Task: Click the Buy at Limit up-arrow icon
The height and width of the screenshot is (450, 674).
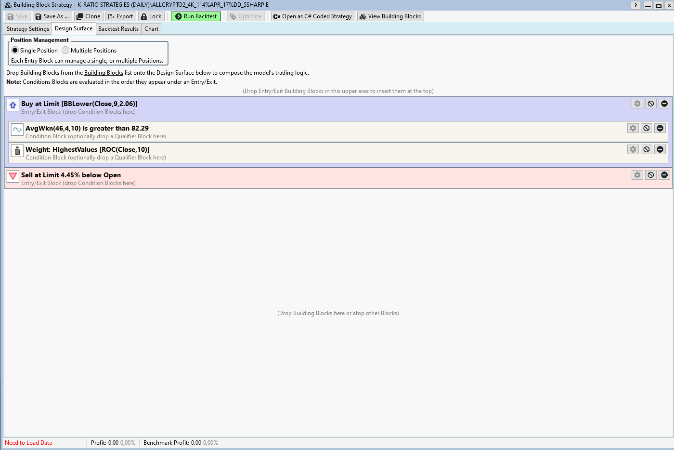Action: pos(13,105)
